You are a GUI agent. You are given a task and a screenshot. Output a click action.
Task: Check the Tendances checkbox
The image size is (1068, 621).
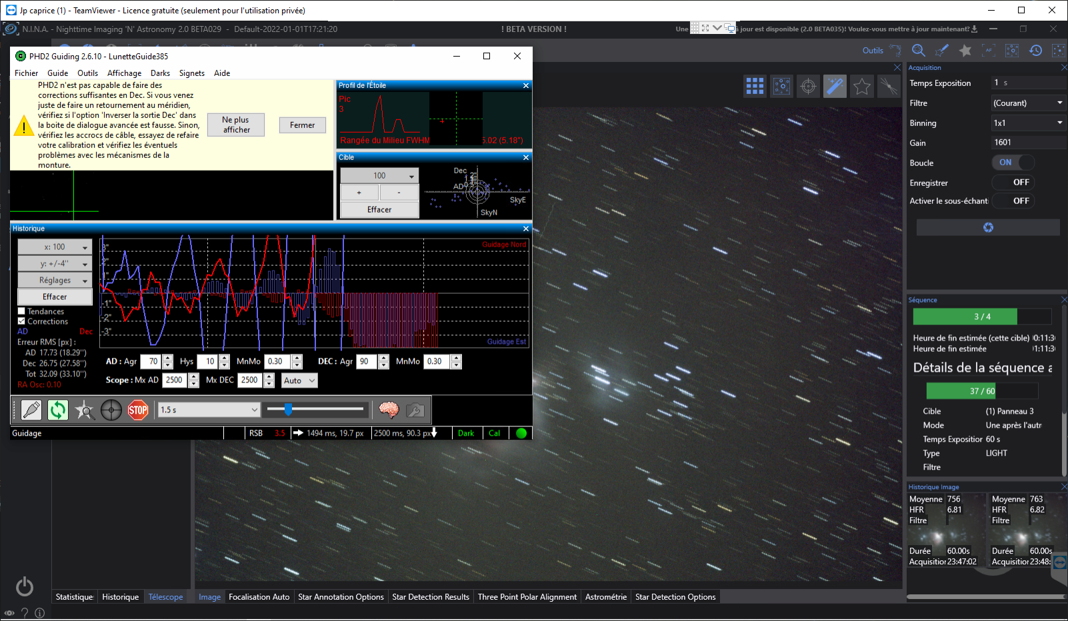(x=21, y=311)
